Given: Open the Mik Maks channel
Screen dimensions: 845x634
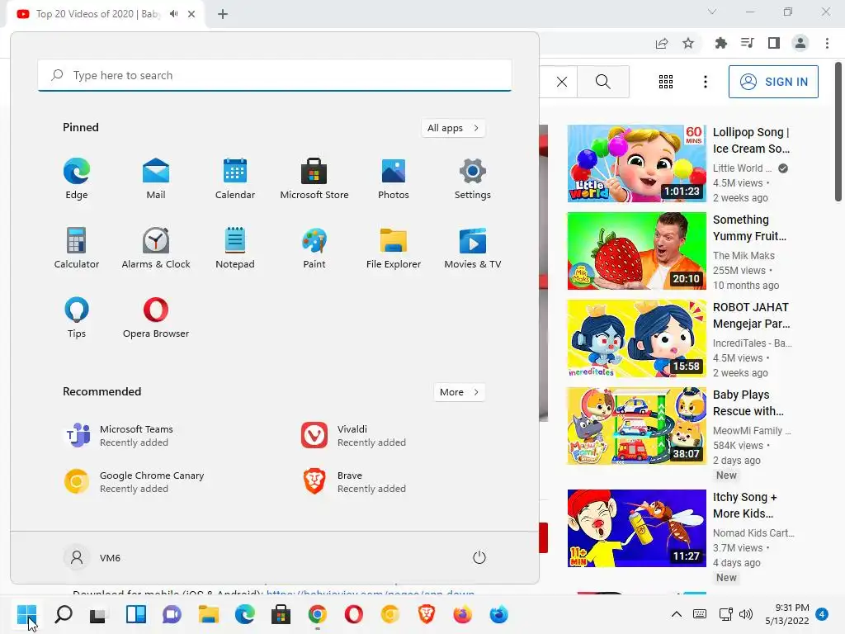Looking at the screenshot, I should point(744,256).
